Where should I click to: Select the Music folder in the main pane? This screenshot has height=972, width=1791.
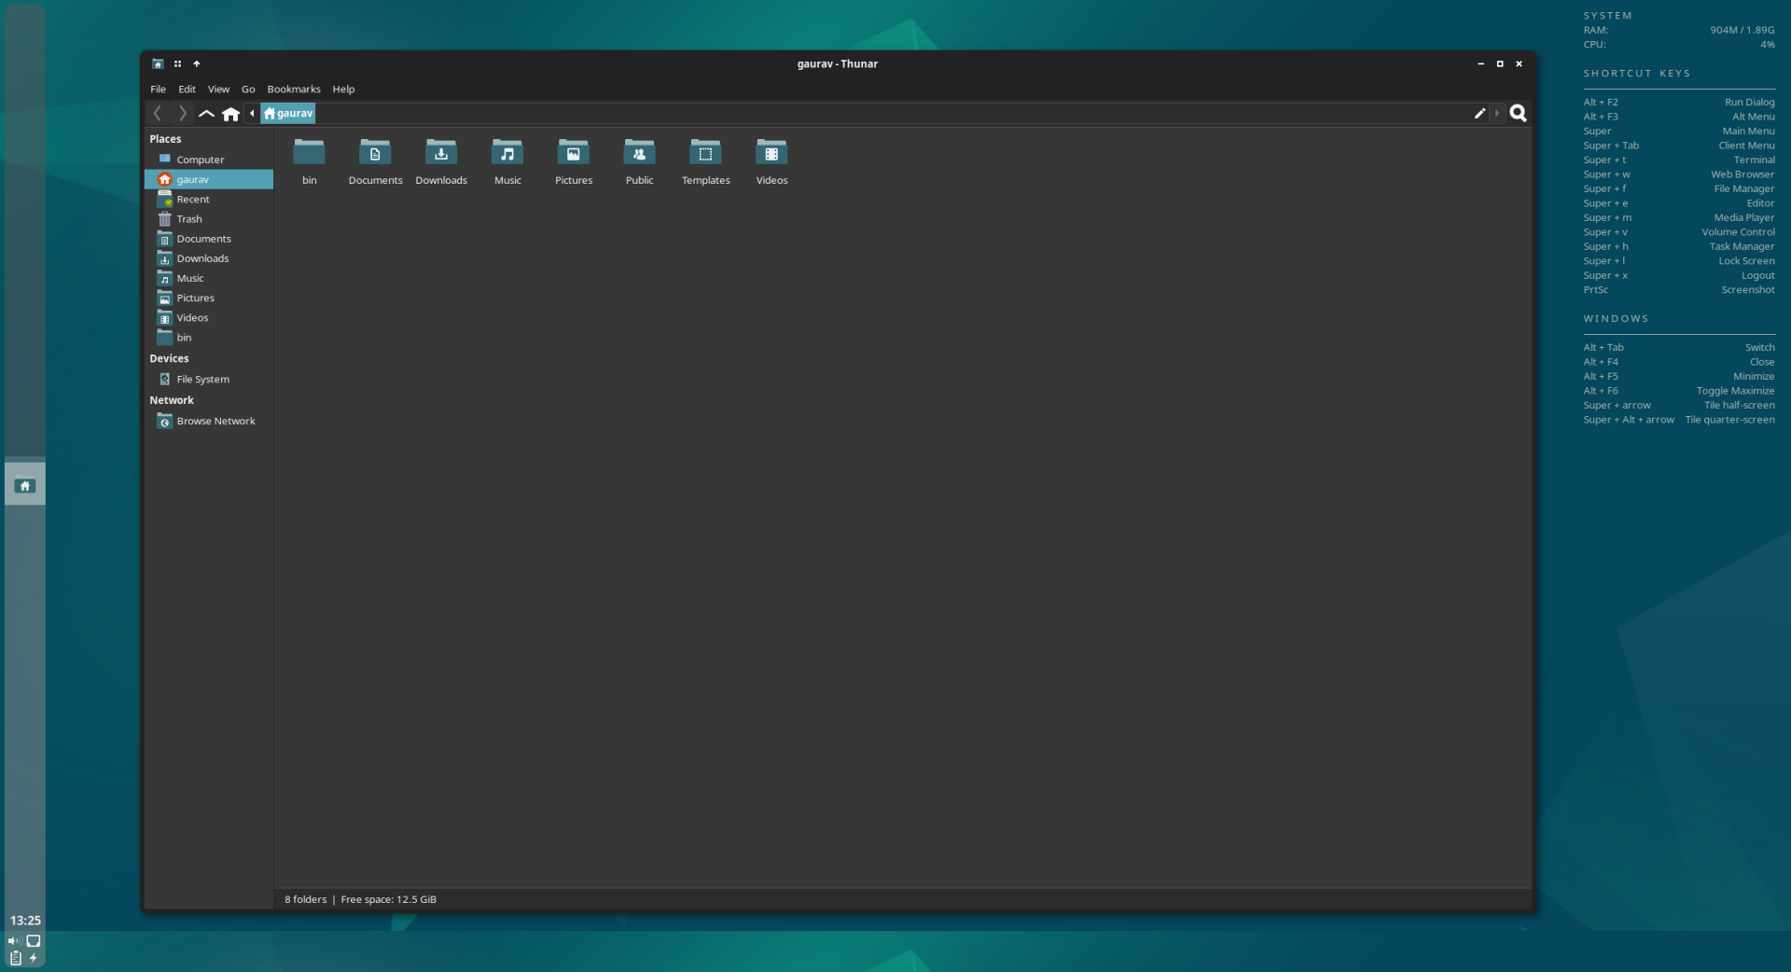coord(507,152)
